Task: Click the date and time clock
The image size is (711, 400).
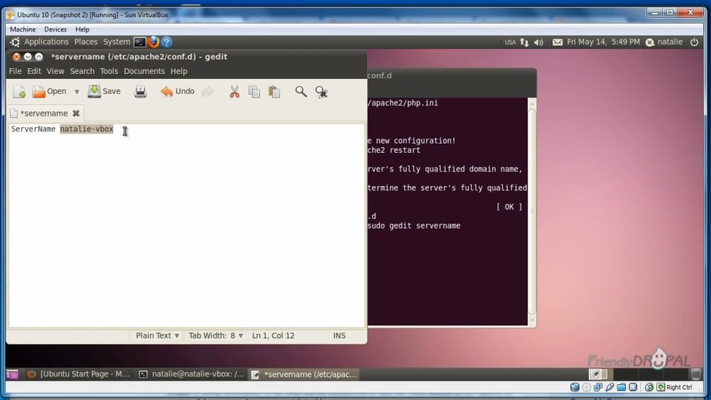Action: 603,42
